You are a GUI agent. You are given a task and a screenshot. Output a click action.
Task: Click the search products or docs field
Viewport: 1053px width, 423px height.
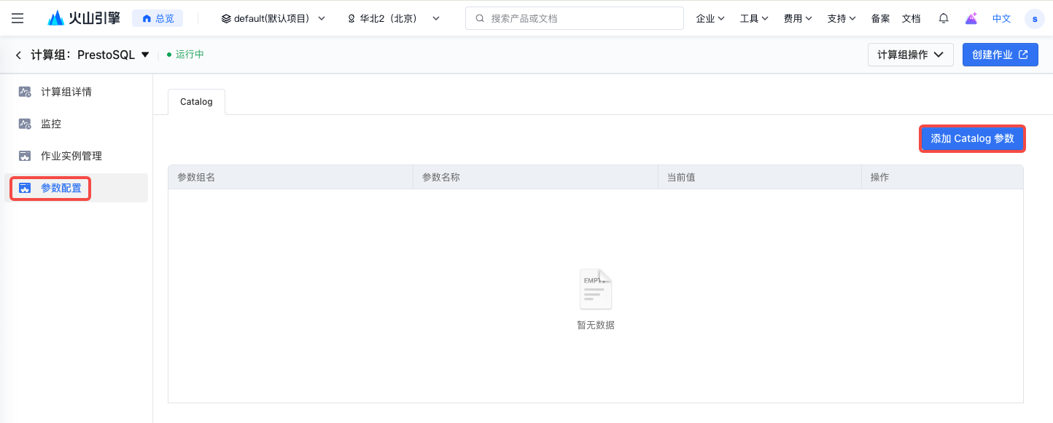click(575, 18)
